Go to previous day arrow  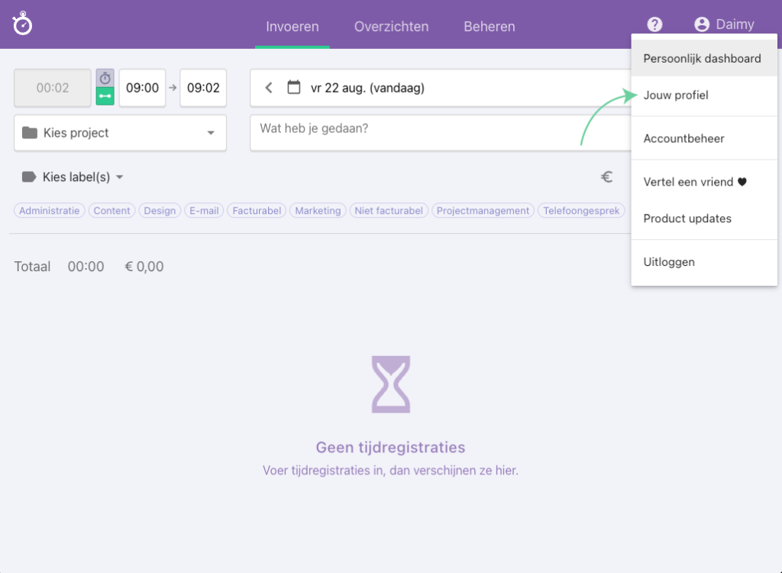click(x=269, y=88)
